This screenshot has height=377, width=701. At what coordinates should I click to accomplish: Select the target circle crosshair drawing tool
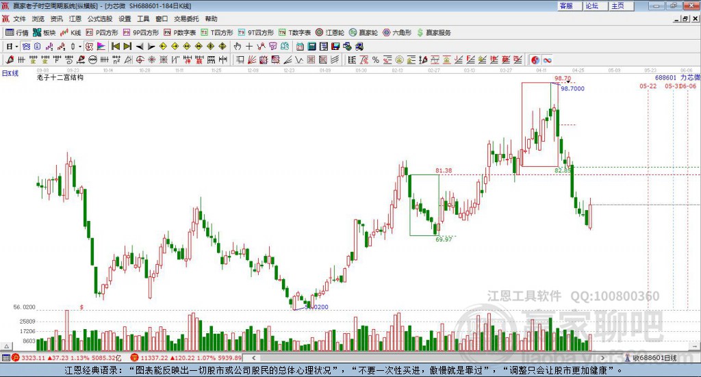(x=140, y=60)
